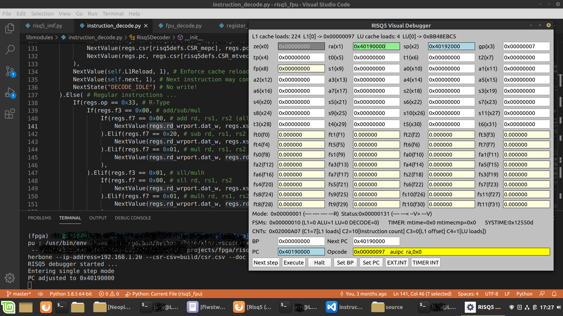This screenshot has width=563, height=316.
Task: Switch to DEBUG CONSOLE panel tab
Action: [x=133, y=218]
